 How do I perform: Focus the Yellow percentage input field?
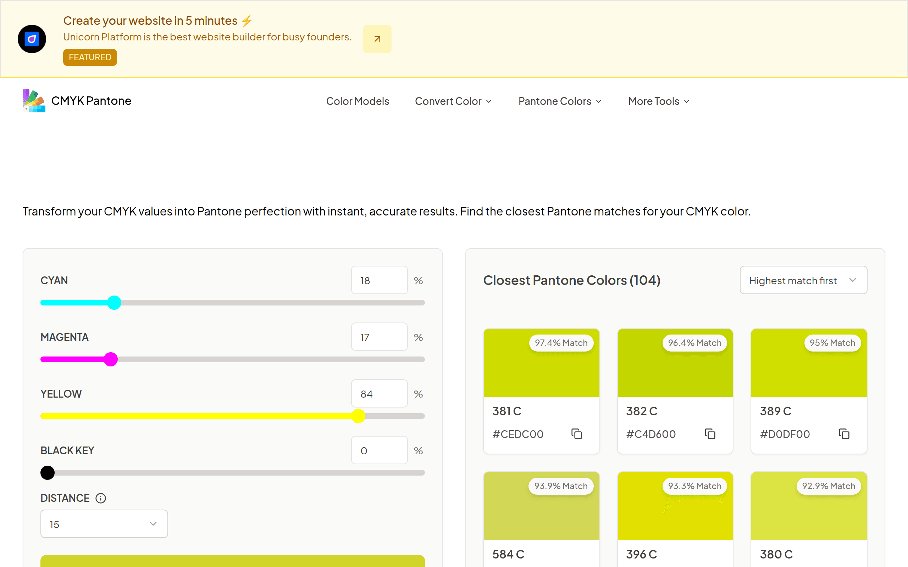click(x=379, y=393)
